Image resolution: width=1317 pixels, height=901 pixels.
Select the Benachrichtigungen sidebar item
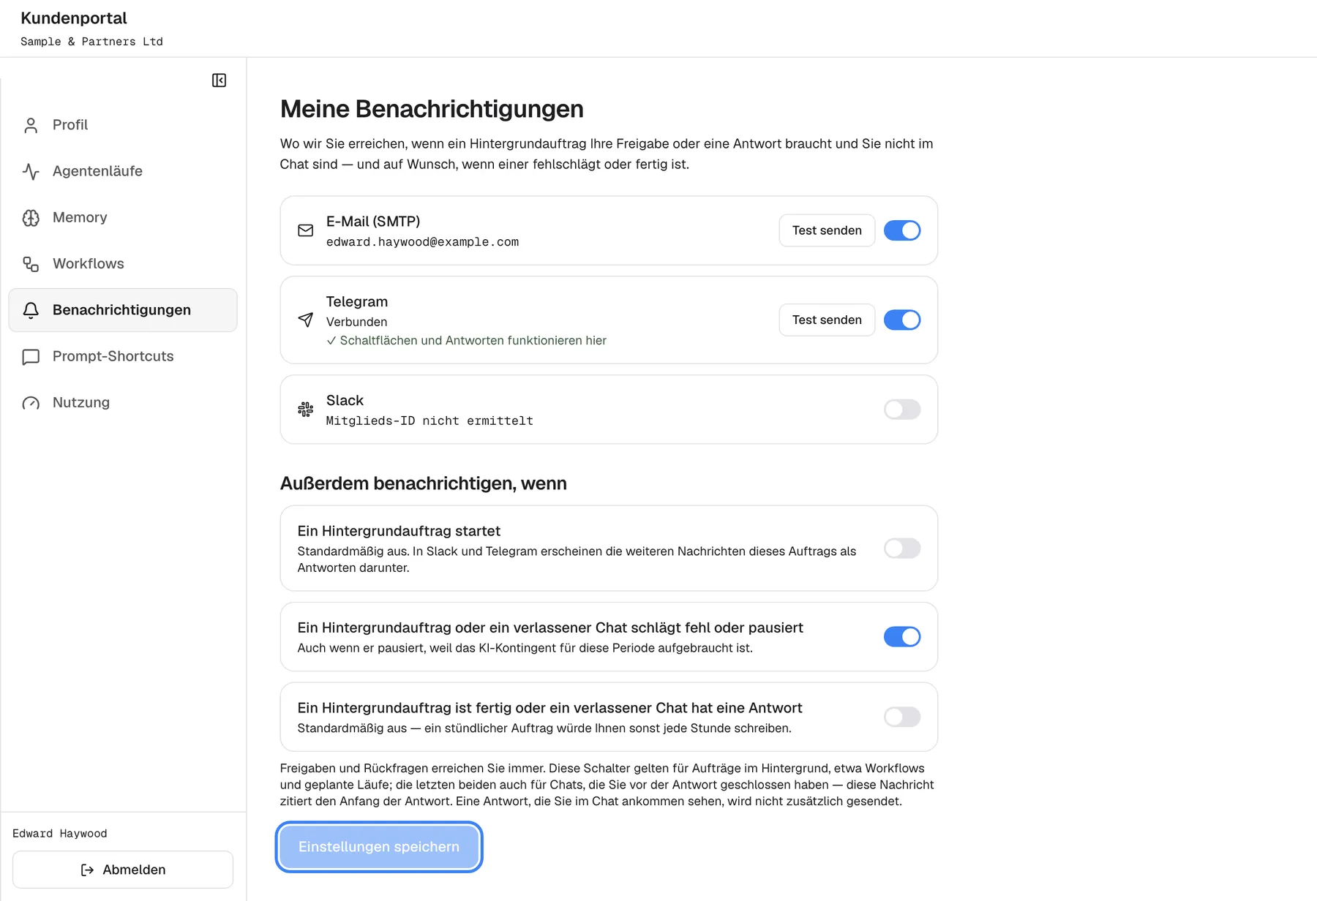123,310
